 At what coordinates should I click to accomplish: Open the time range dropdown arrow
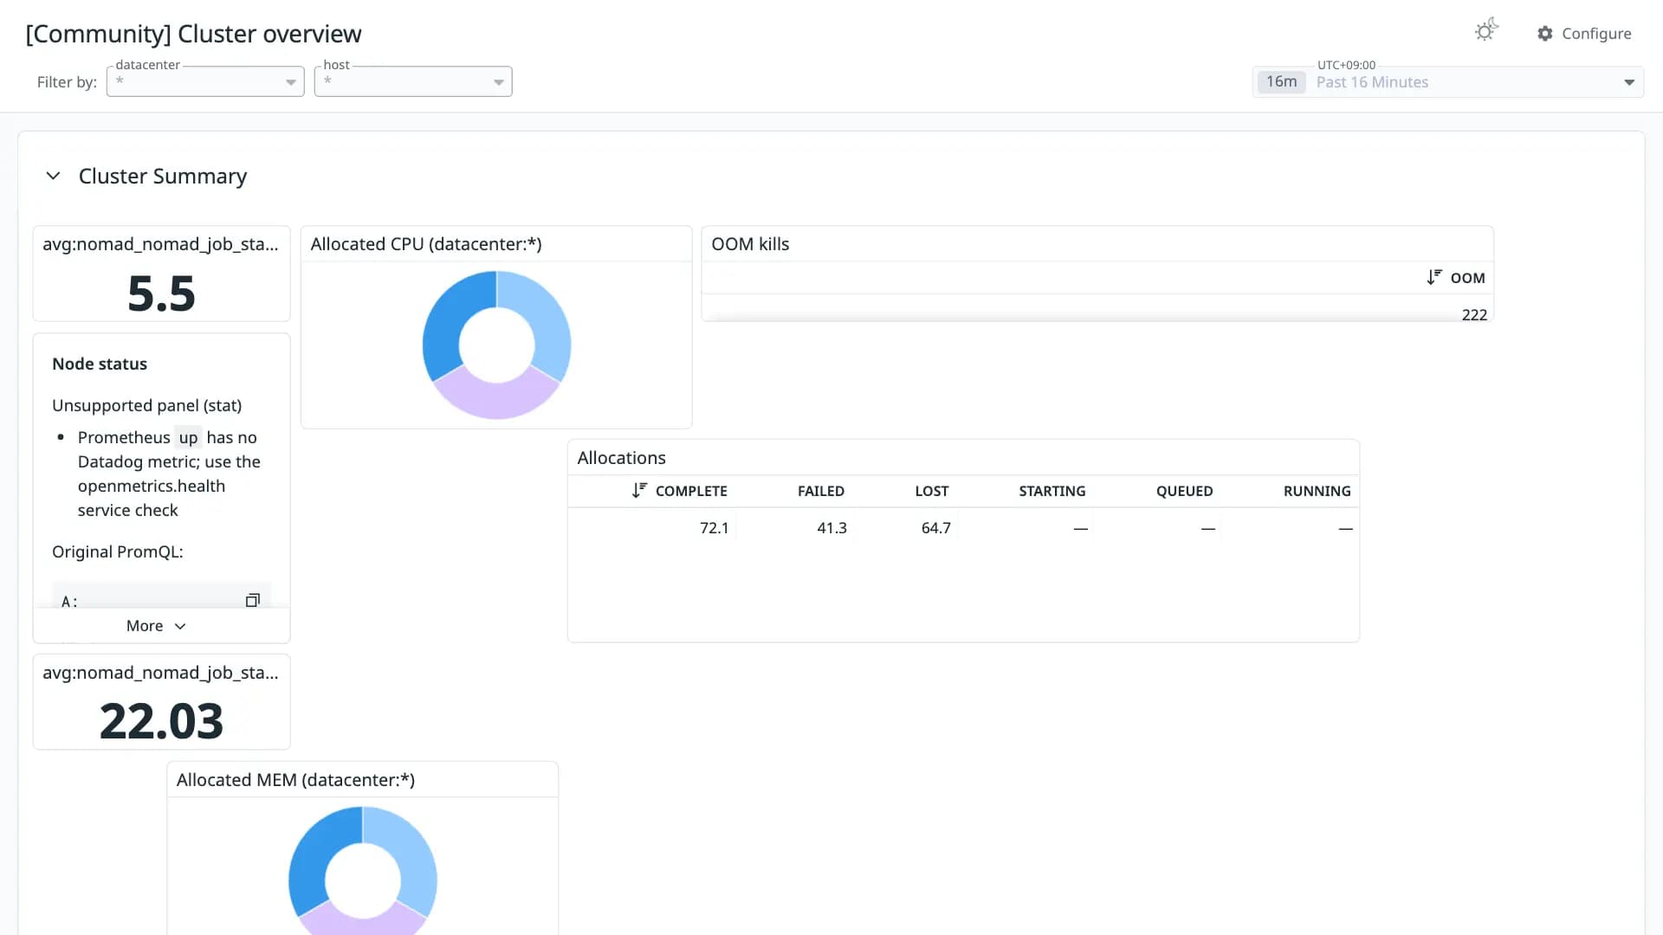1629,82
